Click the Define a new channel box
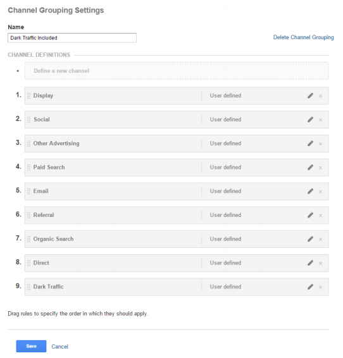 [177, 71]
